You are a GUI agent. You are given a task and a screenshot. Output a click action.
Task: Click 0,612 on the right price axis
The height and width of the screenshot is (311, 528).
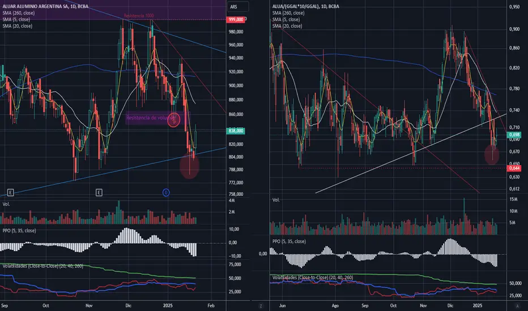click(x=514, y=189)
